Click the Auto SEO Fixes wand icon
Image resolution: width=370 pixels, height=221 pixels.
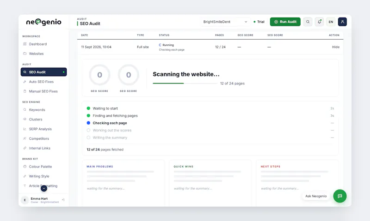tap(25, 82)
